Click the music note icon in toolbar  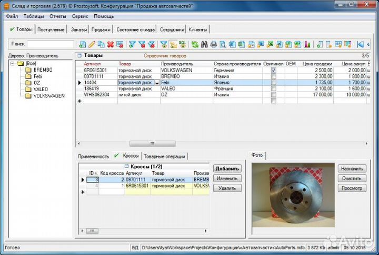point(320,44)
